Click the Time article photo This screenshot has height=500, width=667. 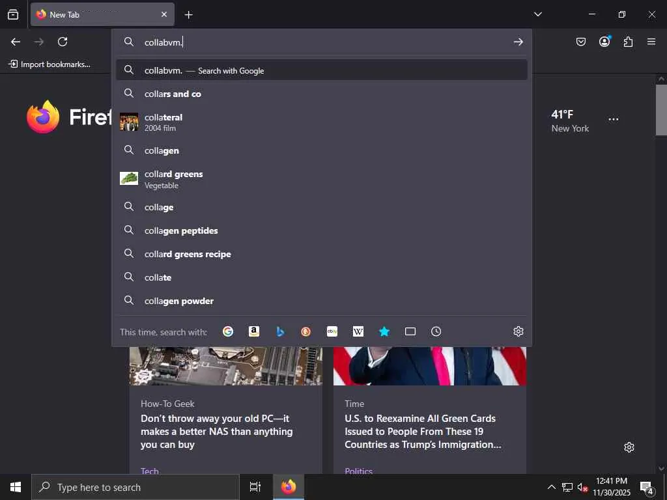pos(430,366)
